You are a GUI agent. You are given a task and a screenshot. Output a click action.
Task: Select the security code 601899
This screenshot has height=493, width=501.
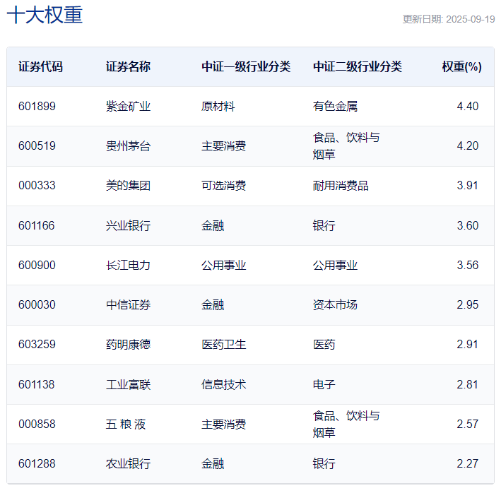pyautogui.click(x=37, y=106)
